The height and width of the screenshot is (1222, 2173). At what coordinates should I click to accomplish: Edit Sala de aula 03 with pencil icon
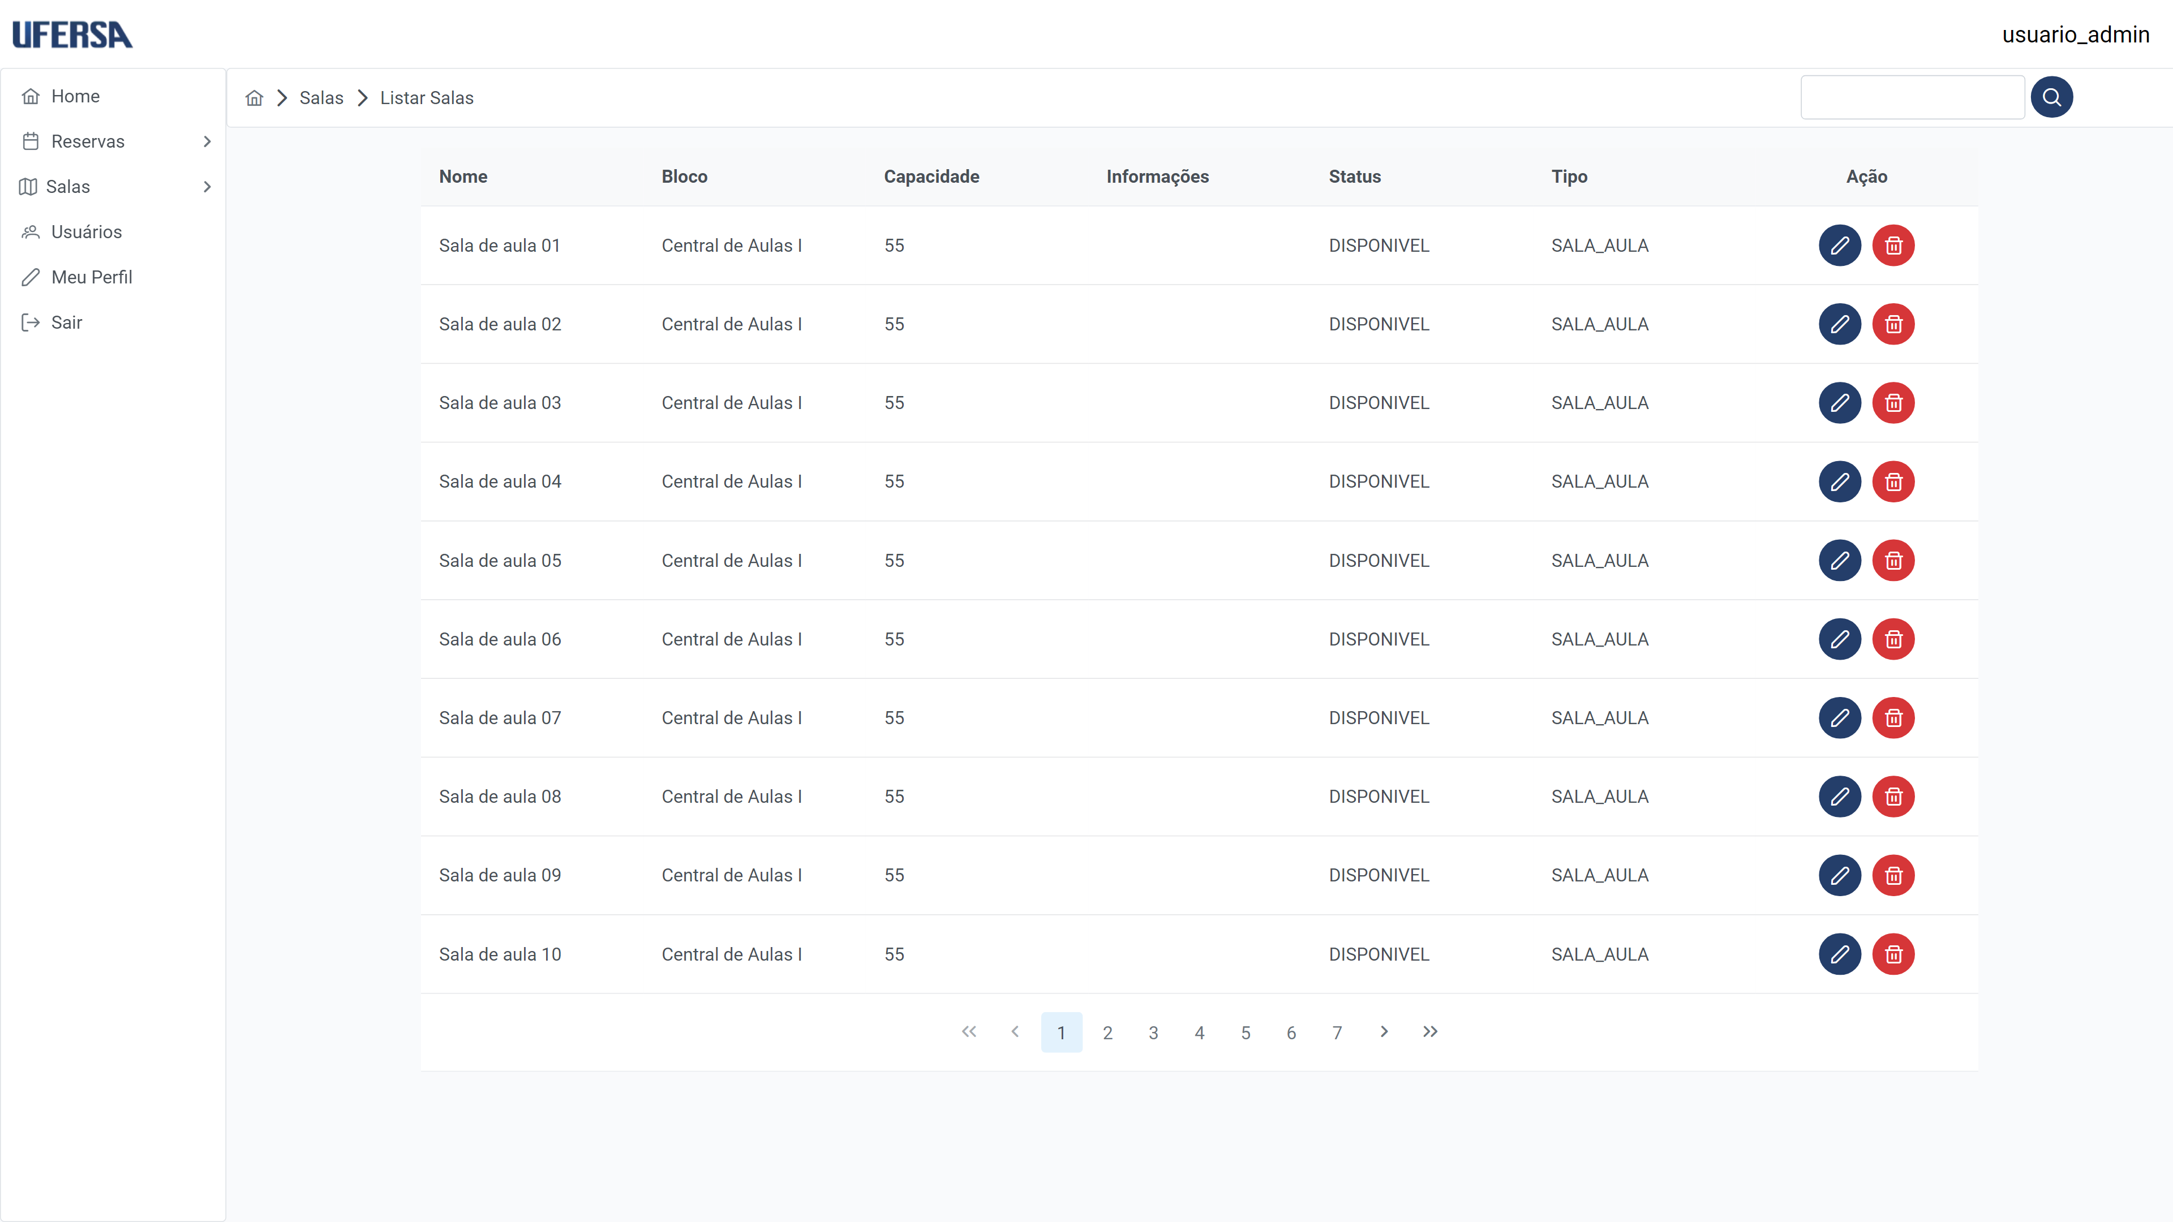(1840, 403)
